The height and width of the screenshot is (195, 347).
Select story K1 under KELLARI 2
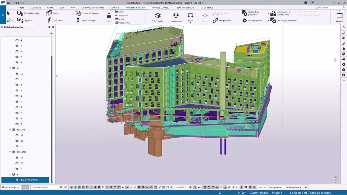tap(22, 158)
